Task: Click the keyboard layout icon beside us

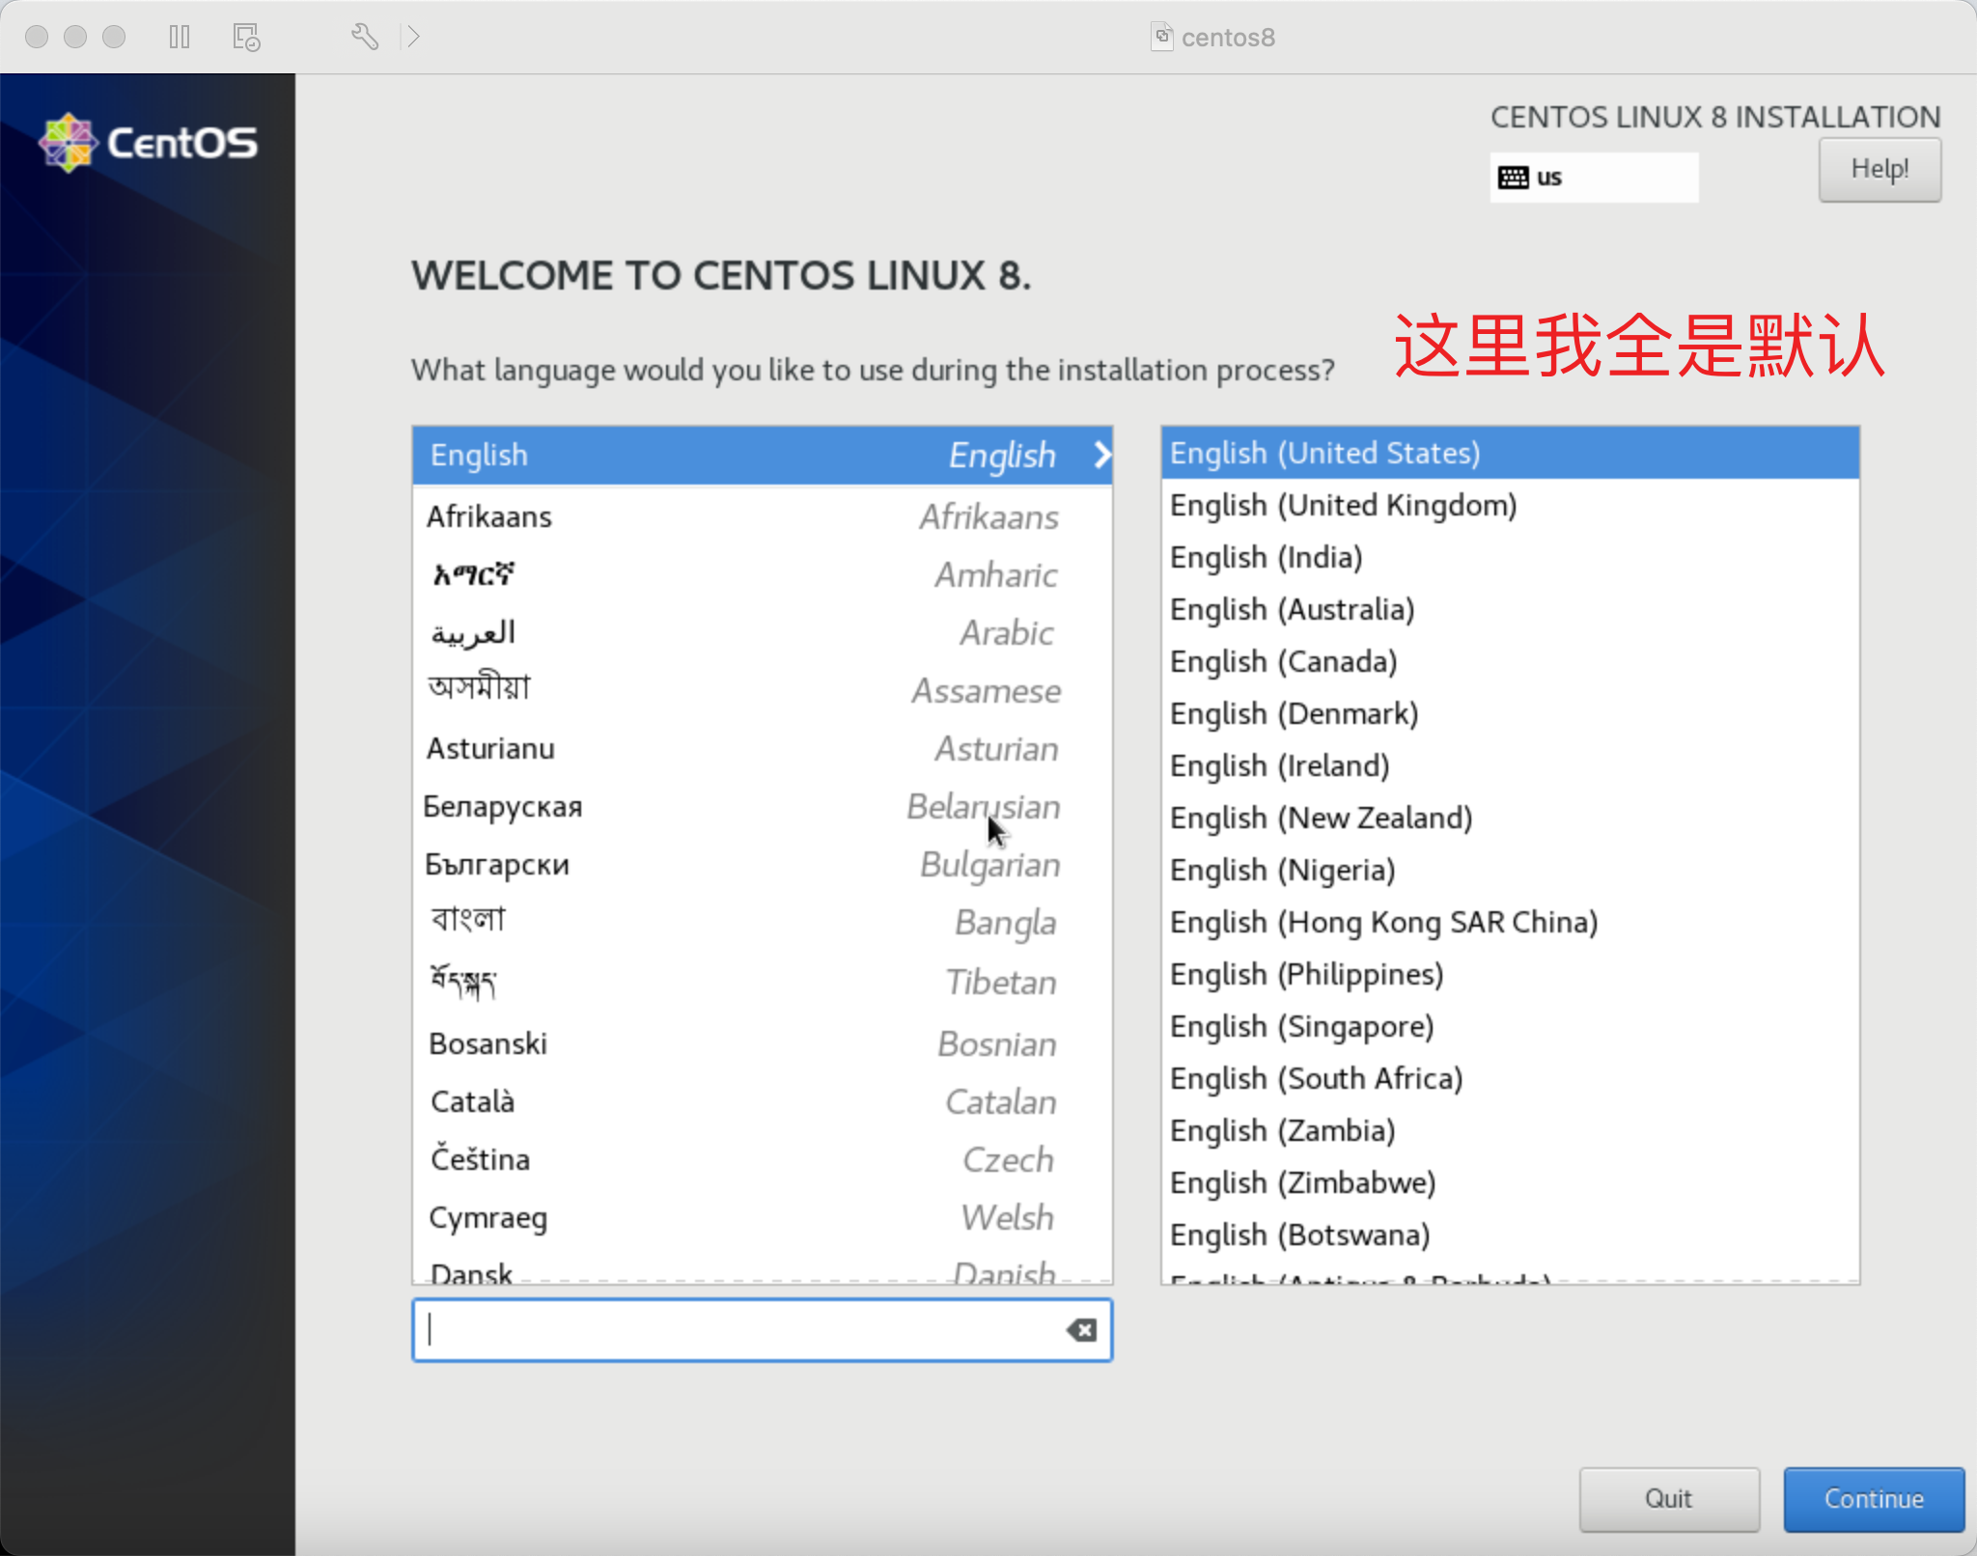Action: tap(1513, 178)
